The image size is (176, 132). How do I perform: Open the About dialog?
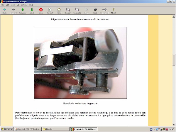(114, 11)
